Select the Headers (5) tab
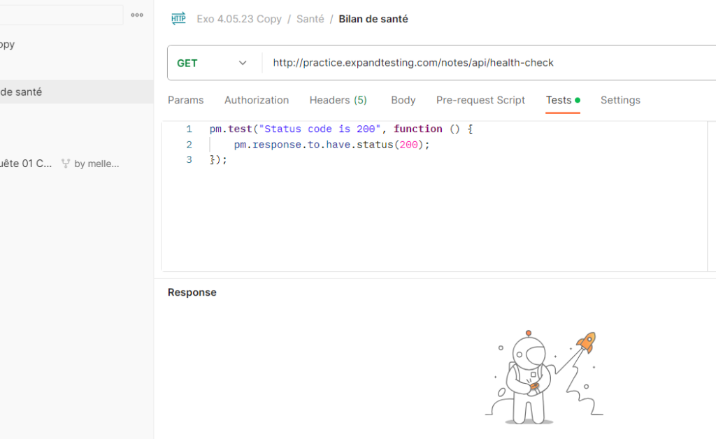Viewport: 716px width, 439px height. [338, 100]
